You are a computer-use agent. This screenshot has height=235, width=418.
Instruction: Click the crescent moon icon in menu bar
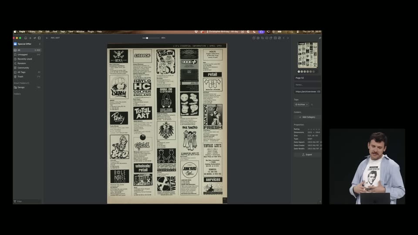tap(255, 31)
